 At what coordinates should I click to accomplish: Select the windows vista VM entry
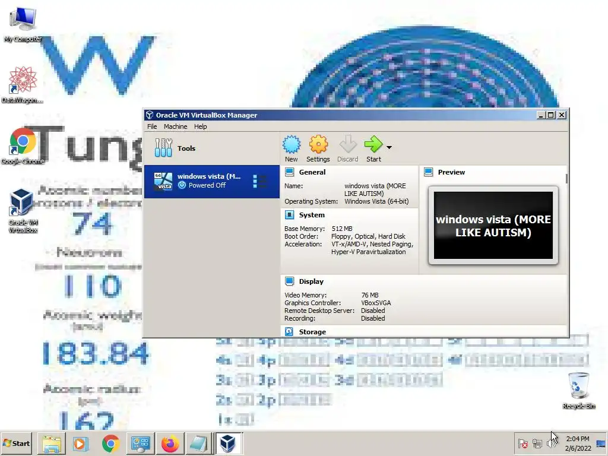pyautogui.click(x=211, y=182)
